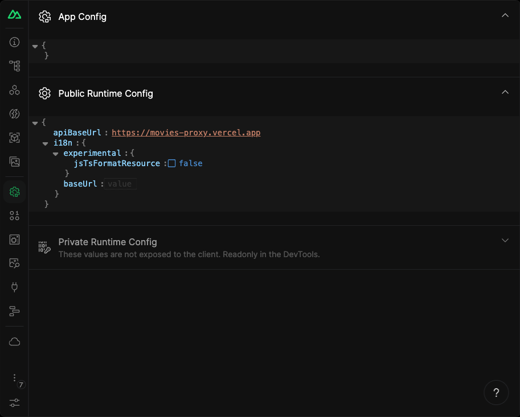The width and height of the screenshot is (520, 417).
Task: Collapse the Public Runtime Config section
Action: click(x=505, y=92)
